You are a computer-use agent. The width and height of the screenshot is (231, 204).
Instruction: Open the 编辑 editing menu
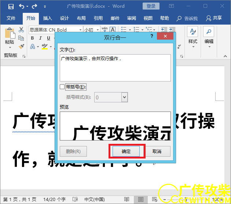pos(209,37)
